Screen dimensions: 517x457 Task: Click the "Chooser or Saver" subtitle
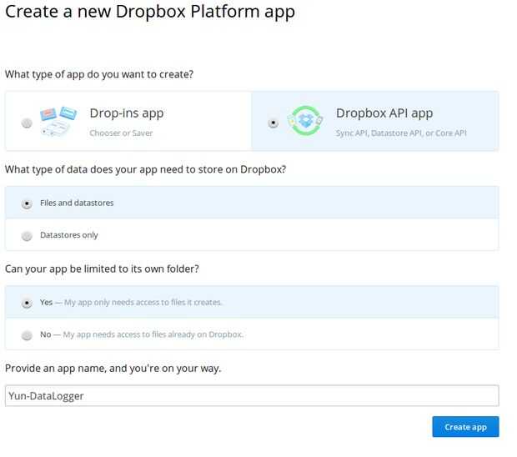pos(121,133)
